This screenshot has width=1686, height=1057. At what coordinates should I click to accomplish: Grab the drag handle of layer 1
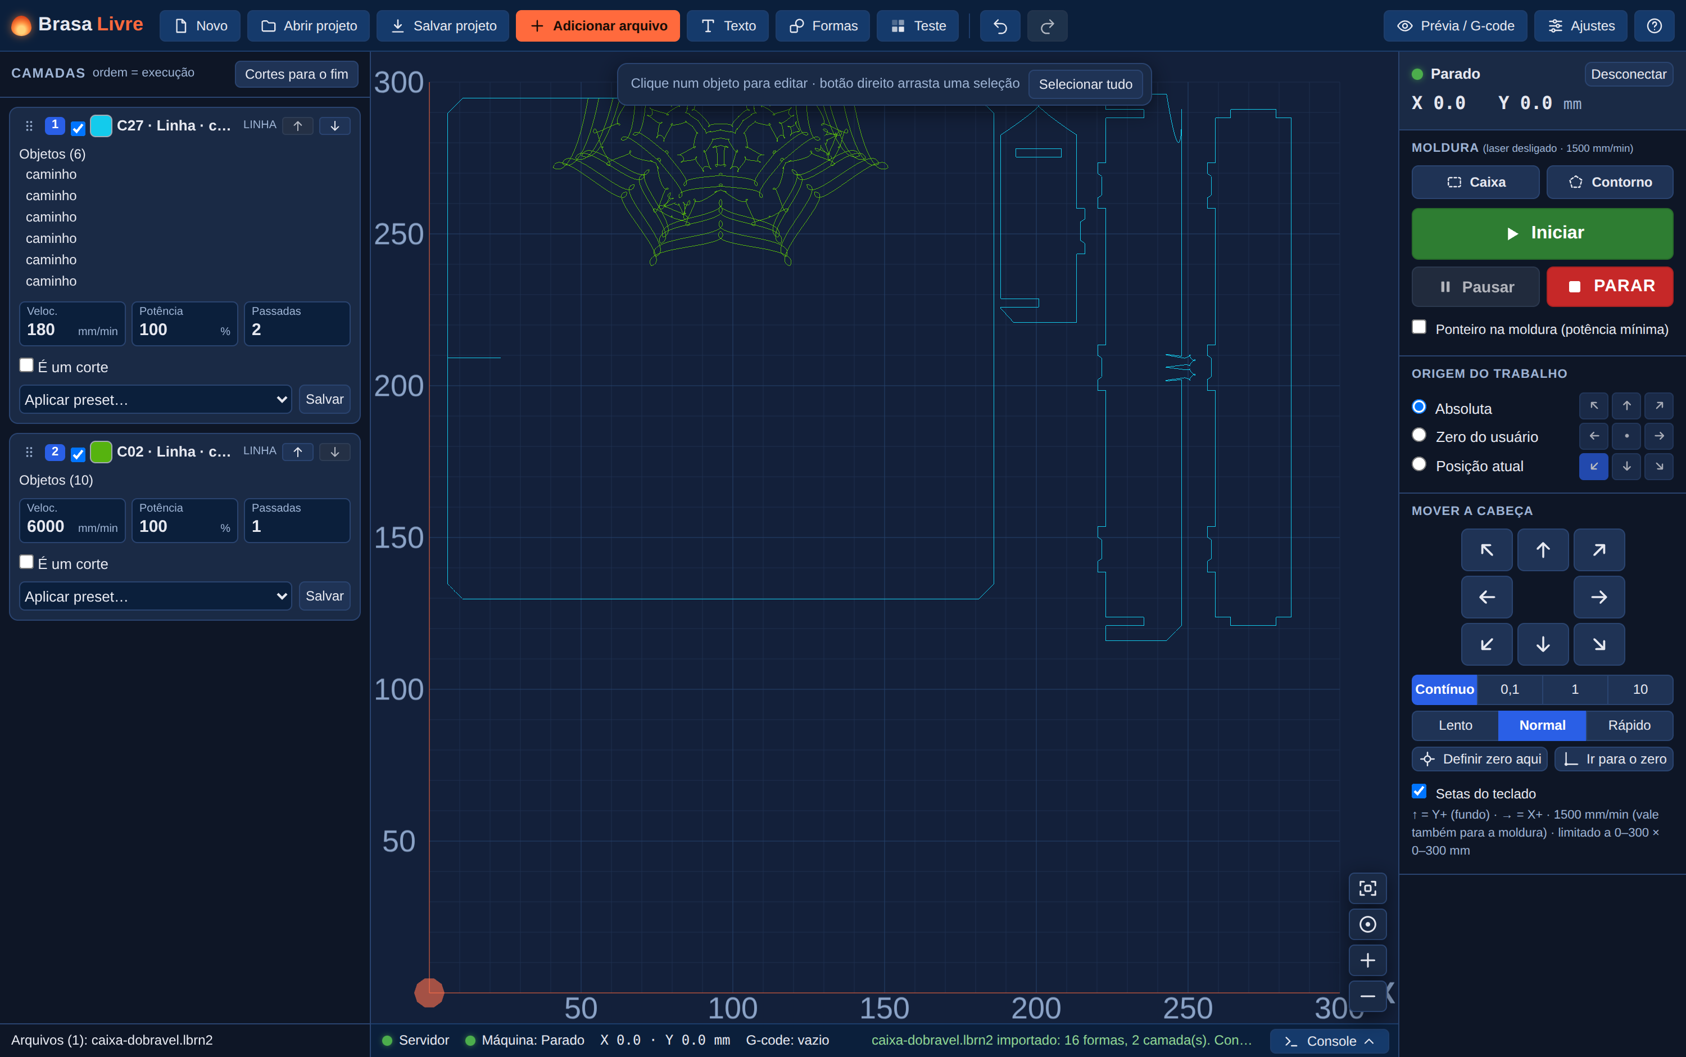(29, 126)
